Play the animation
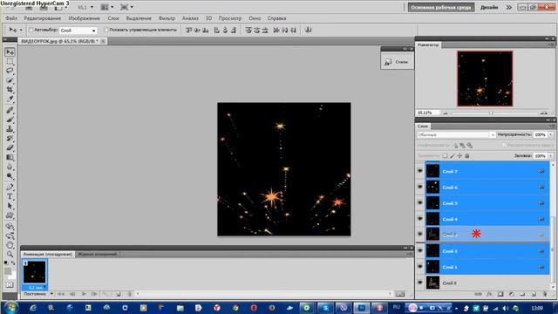Viewport: 558px width, 314px height. pos(84,294)
